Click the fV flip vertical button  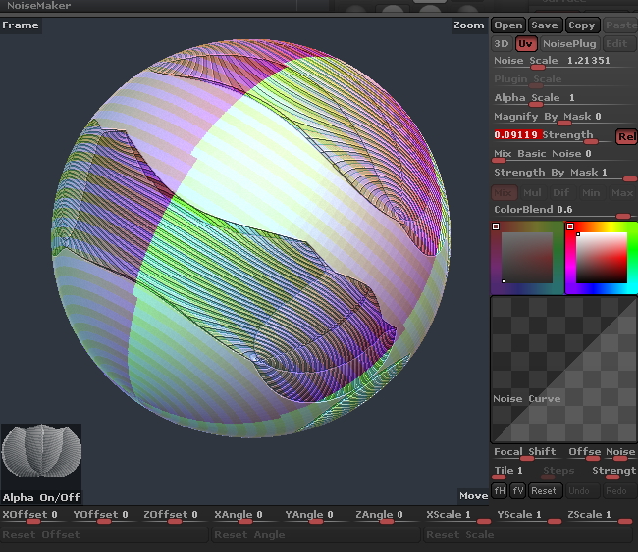pos(517,490)
